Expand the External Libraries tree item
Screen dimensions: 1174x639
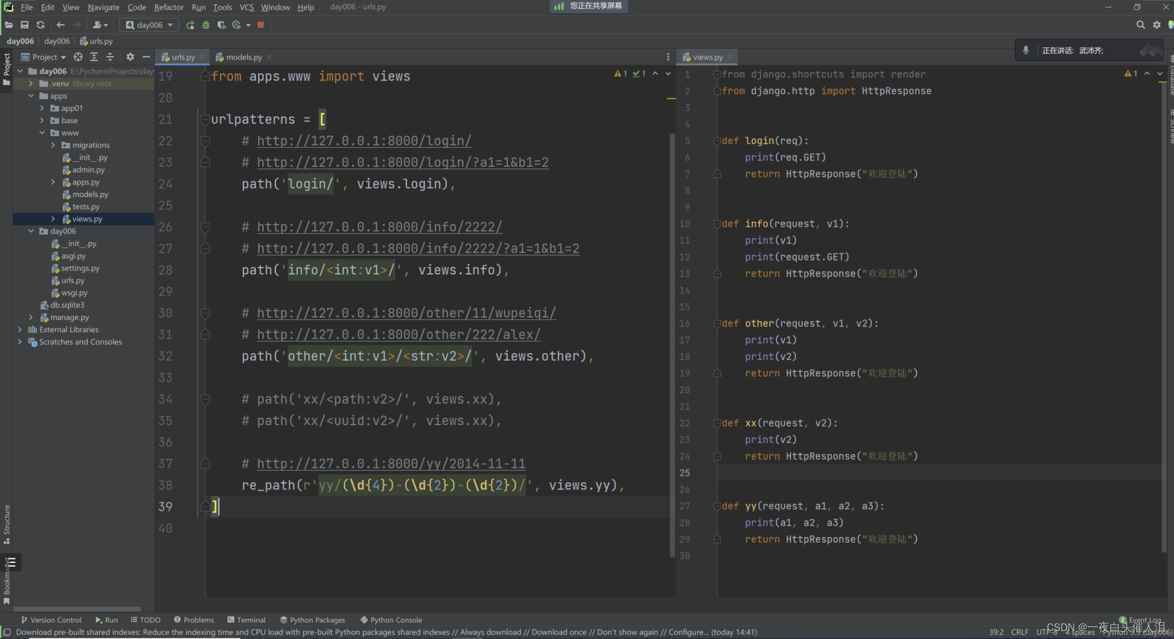click(x=20, y=329)
